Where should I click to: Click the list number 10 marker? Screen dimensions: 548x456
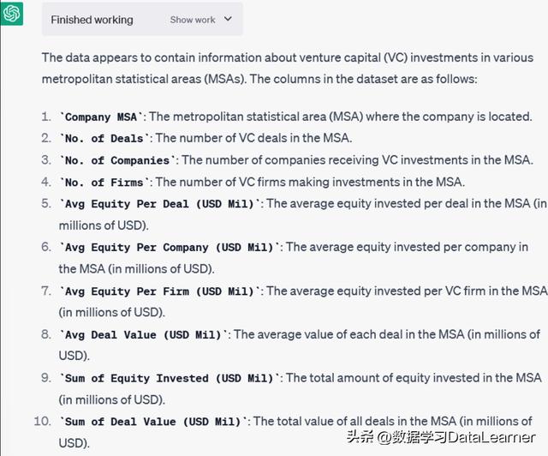point(42,422)
